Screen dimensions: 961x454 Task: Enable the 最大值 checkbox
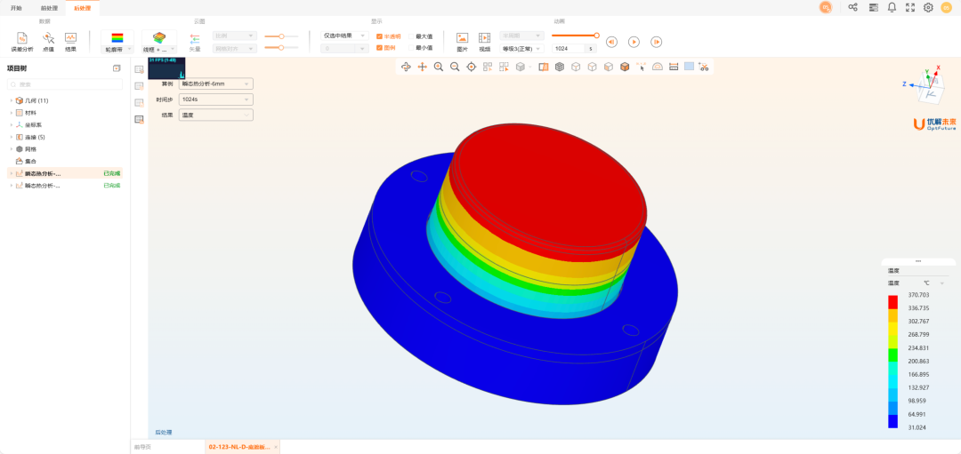(x=411, y=36)
